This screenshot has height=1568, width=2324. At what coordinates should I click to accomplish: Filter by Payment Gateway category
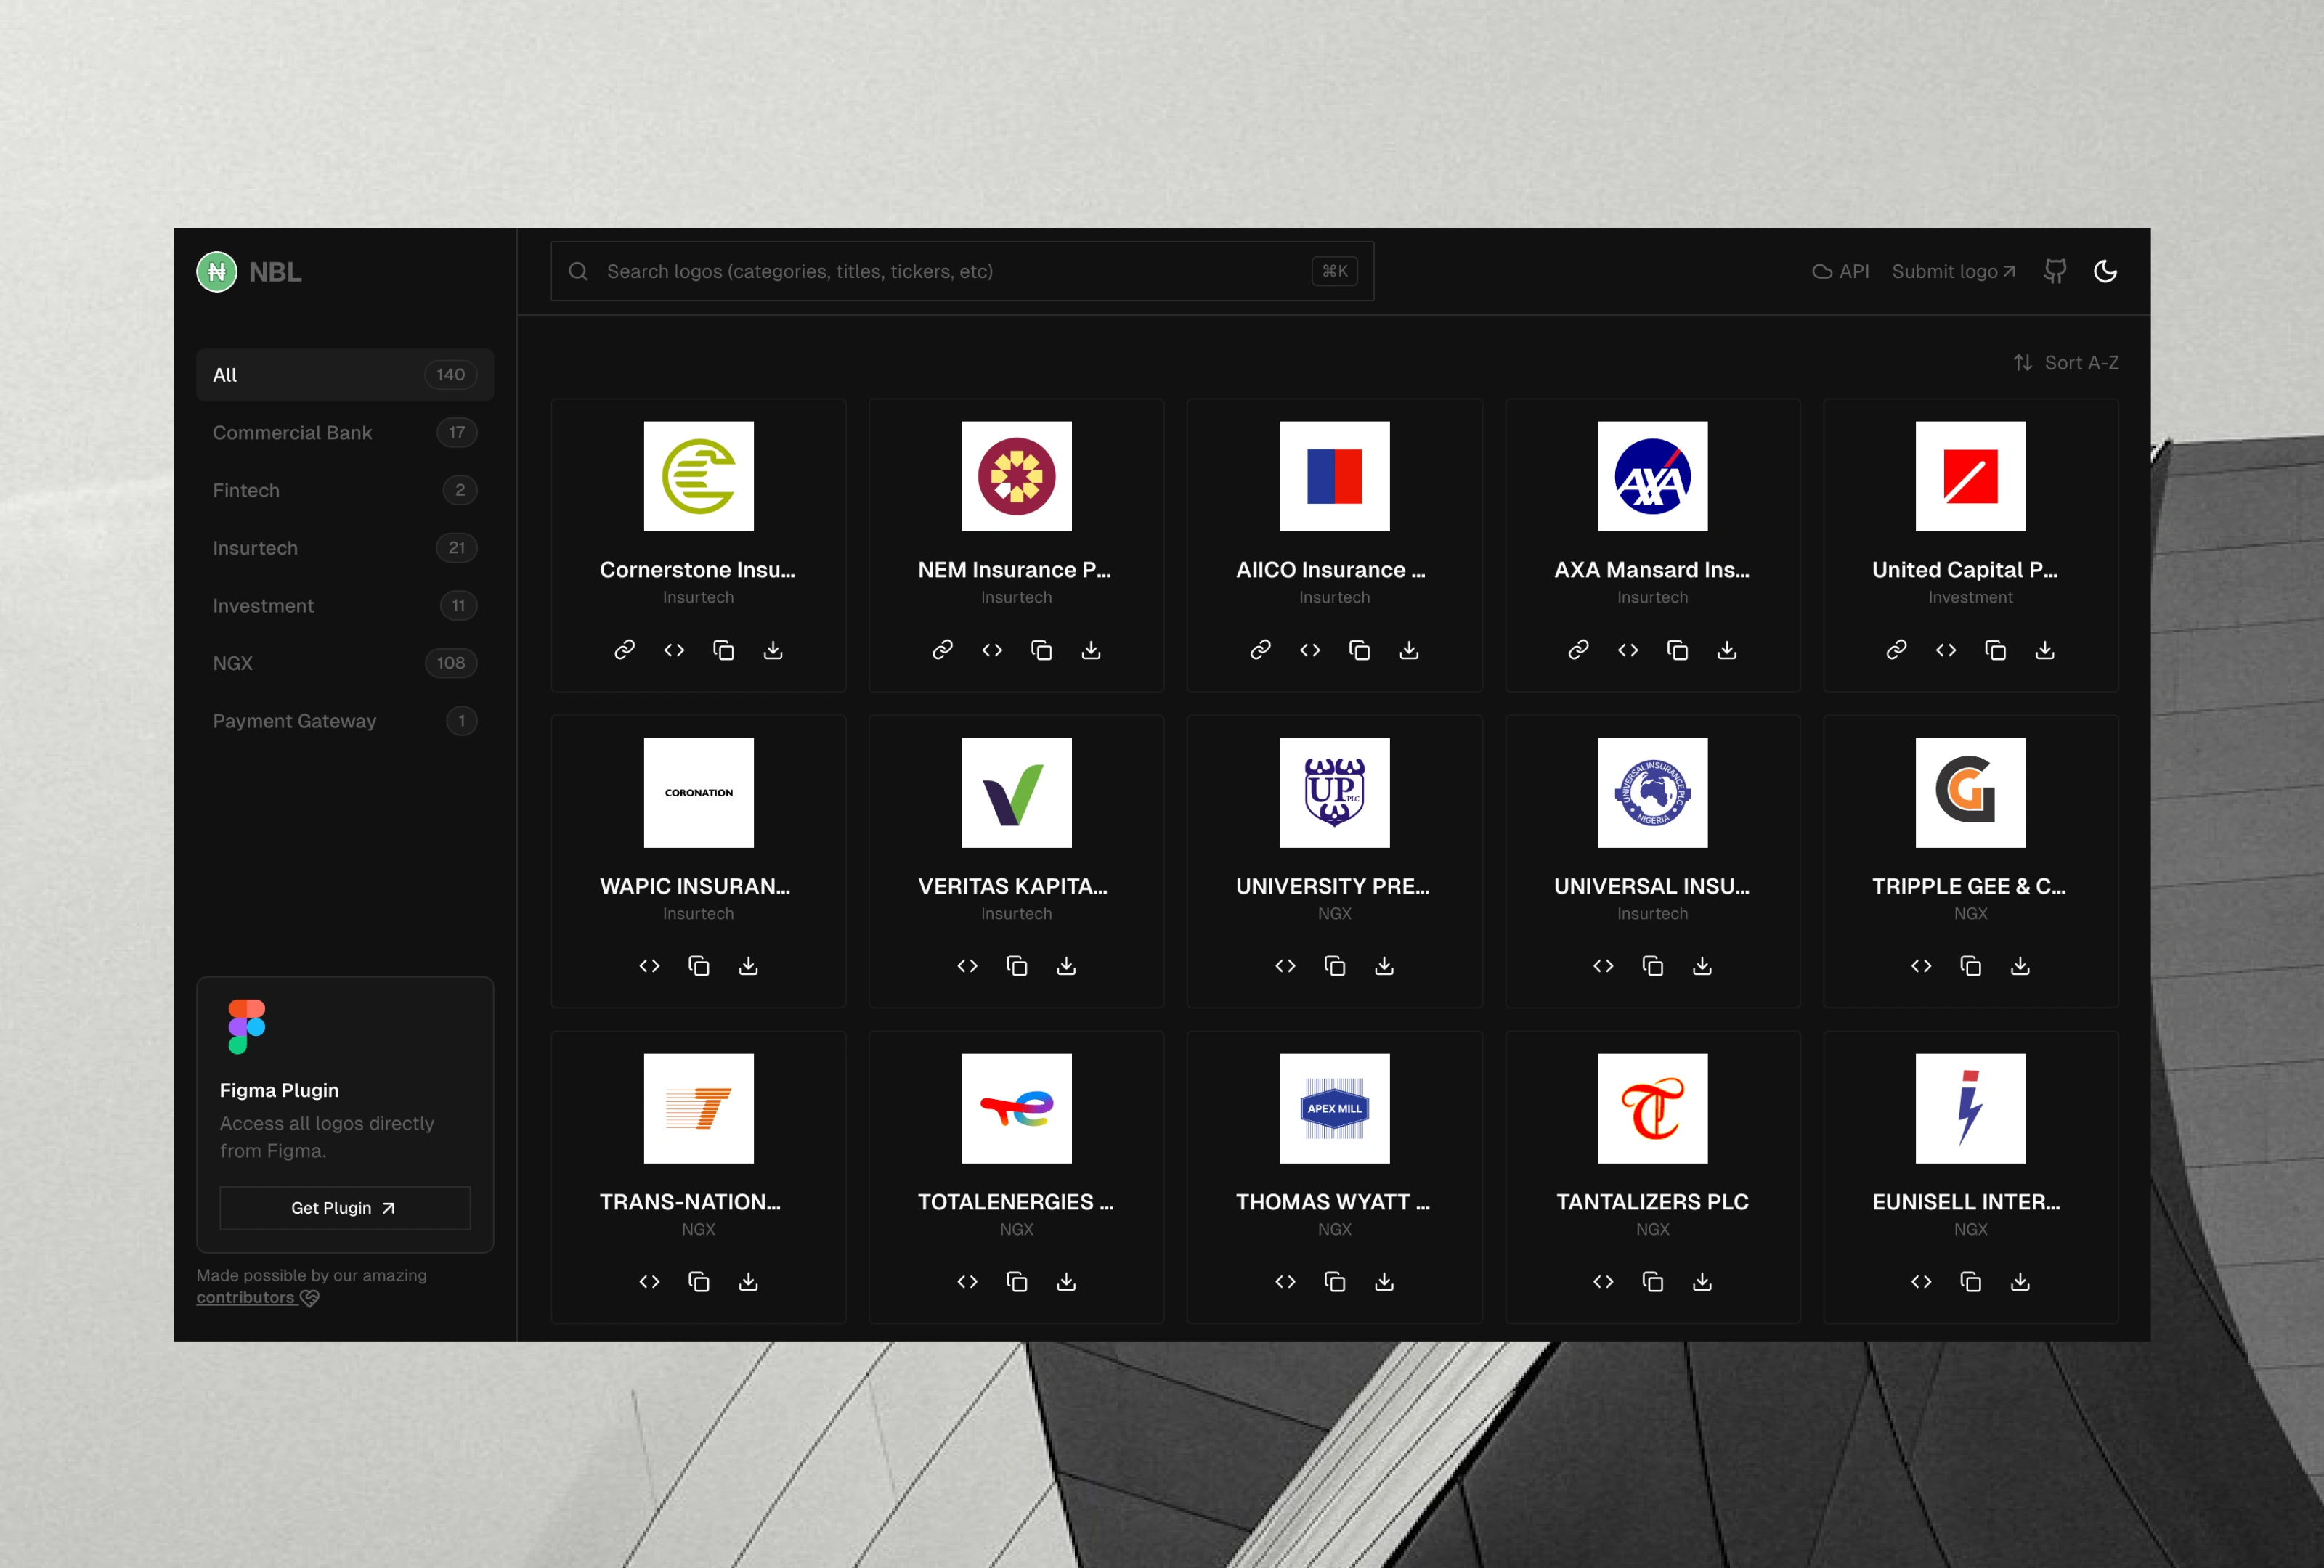pos(345,721)
